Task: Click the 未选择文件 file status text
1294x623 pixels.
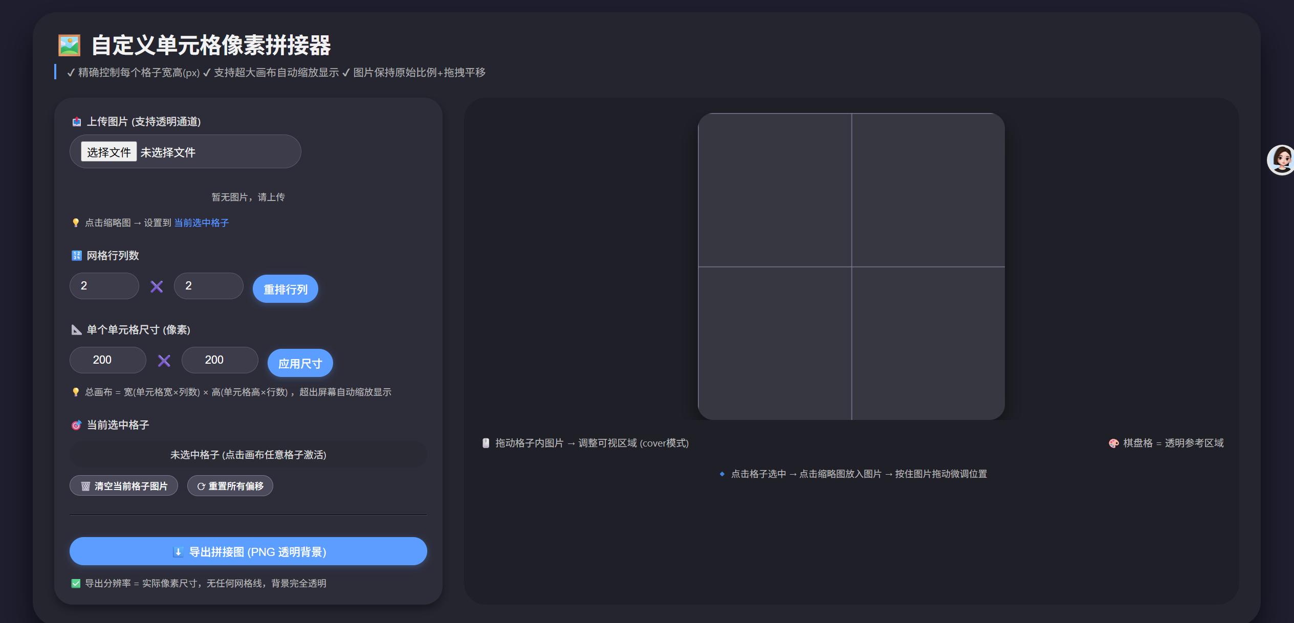Action: click(x=168, y=152)
